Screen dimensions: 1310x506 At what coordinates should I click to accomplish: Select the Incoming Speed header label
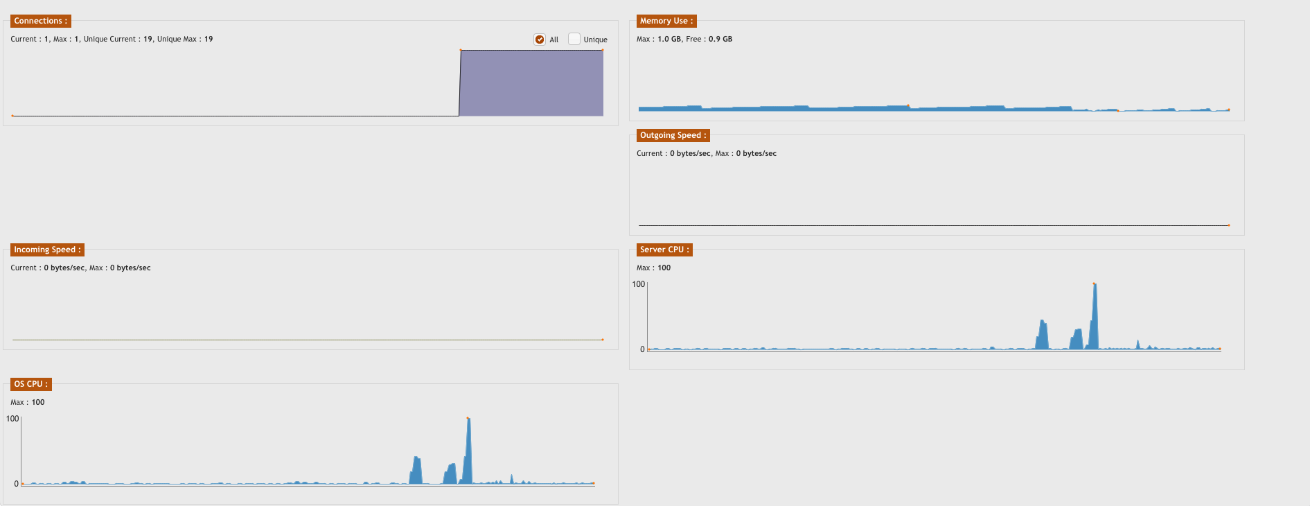[47, 250]
